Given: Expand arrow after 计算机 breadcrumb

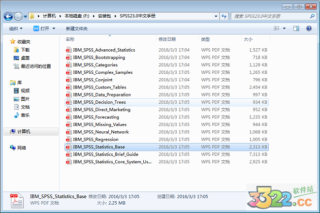Looking at the screenshot, I should [x=60, y=16].
